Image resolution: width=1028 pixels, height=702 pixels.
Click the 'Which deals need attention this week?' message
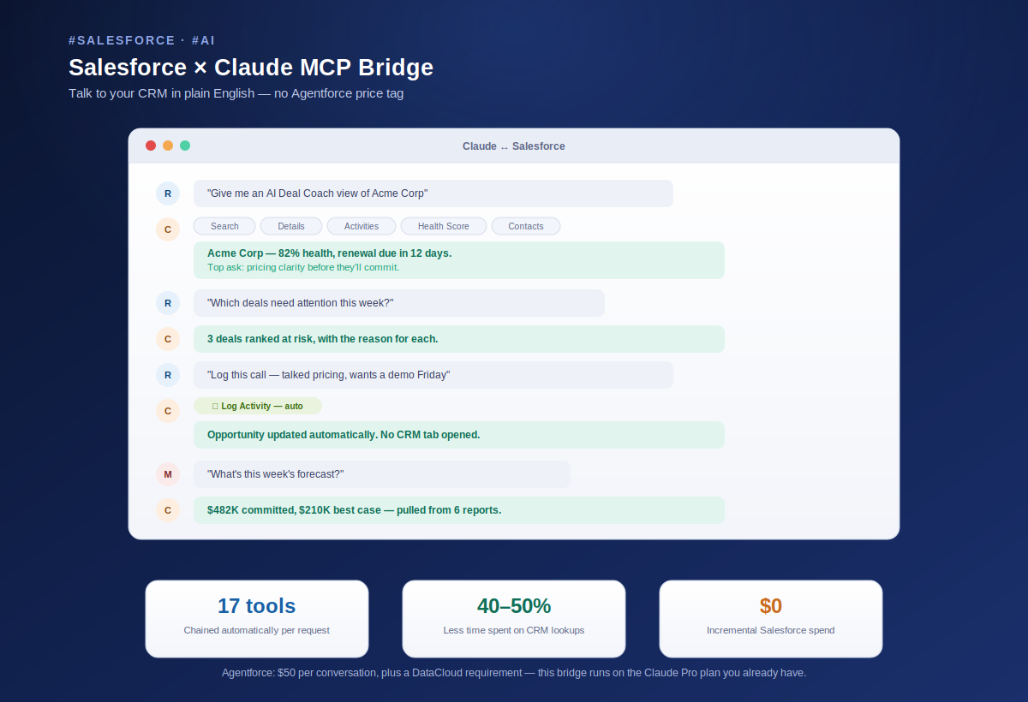(399, 303)
